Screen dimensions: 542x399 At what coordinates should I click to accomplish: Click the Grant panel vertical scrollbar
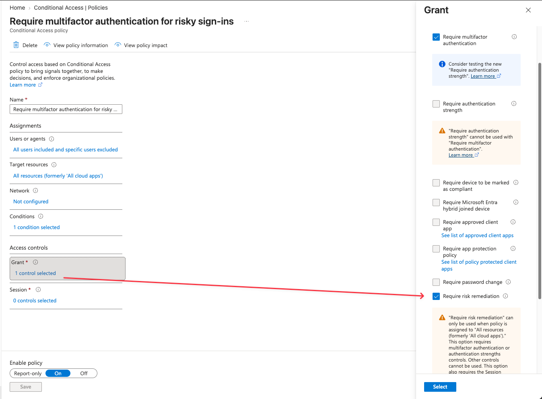coord(540,181)
